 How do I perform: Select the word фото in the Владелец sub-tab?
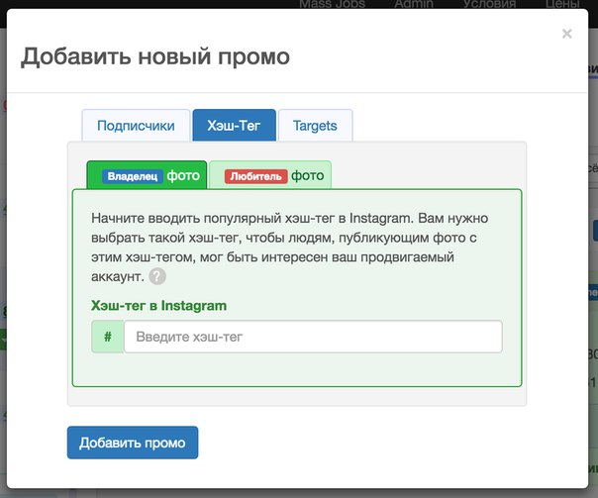pos(183,176)
